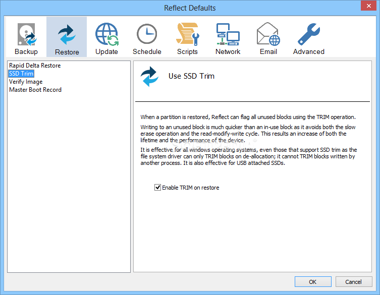Screen dimensions: 380x295
Task: Select Rapid Delta Restore in list
Action: point(35,66)
